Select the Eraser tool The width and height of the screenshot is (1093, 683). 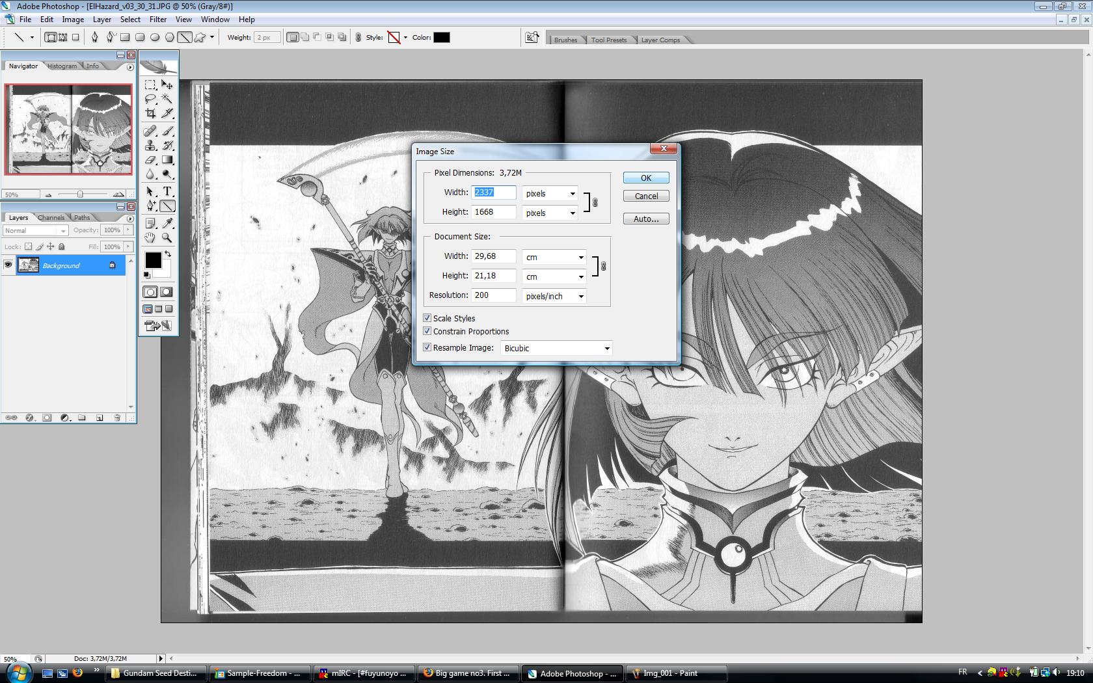point(150,160)
